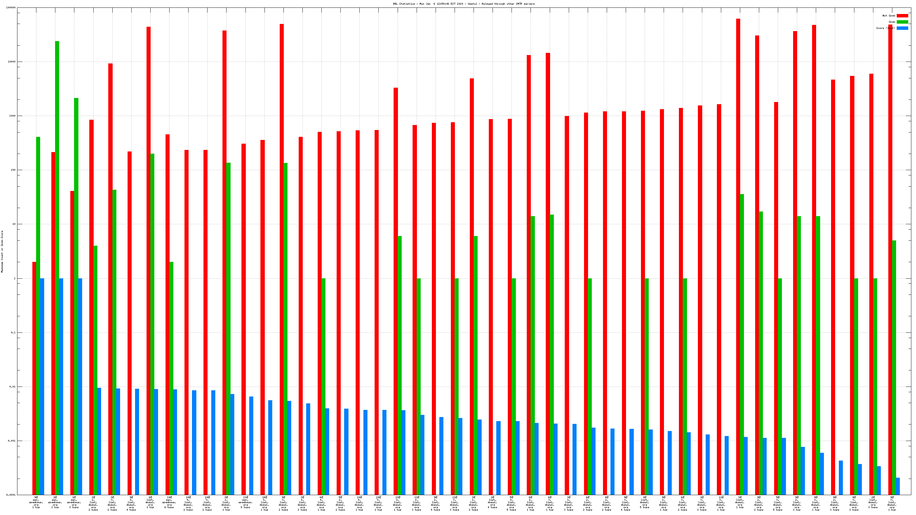The image size is (916, 515).
Task: Click the 'Message Count or Spam Score' axis label
Action: tap(2, 251)
